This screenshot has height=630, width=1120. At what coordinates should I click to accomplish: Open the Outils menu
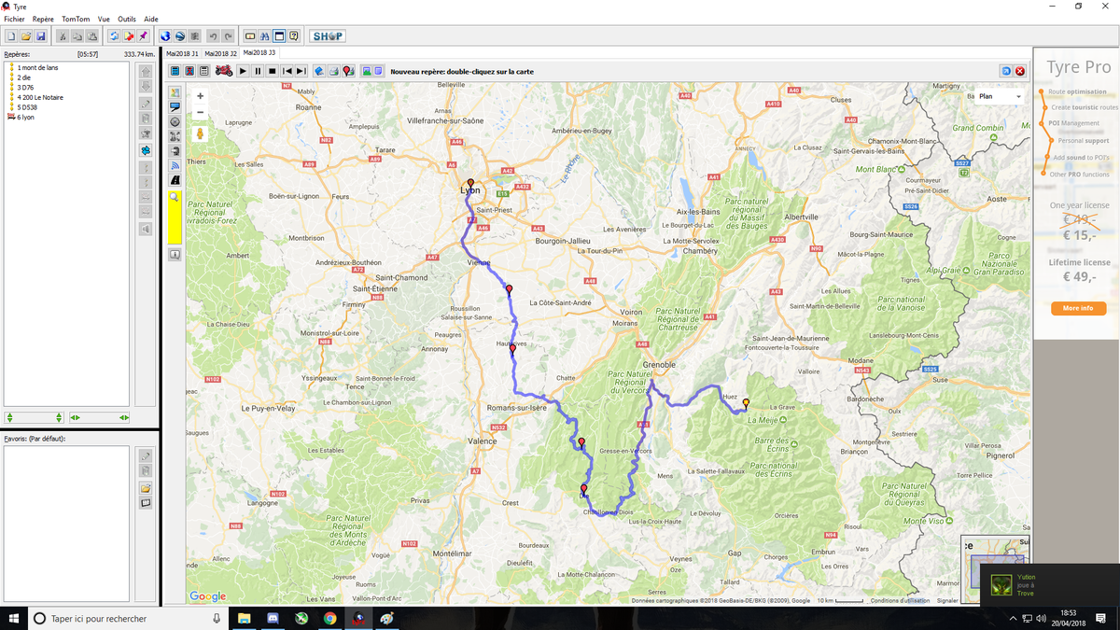[x=126, y=19]
